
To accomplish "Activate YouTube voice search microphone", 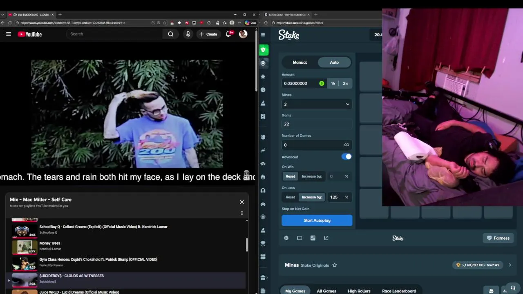I will [x=188, y=34].
